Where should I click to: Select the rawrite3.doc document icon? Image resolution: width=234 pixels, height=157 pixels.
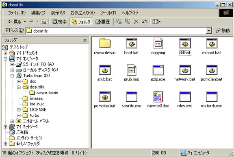click(x=158, y=96)
